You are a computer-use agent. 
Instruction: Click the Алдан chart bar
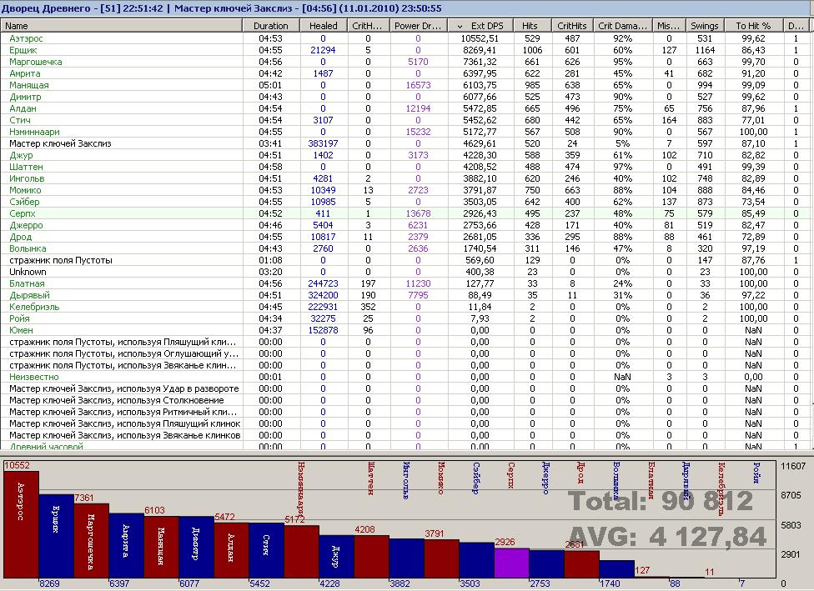point(232,550)
